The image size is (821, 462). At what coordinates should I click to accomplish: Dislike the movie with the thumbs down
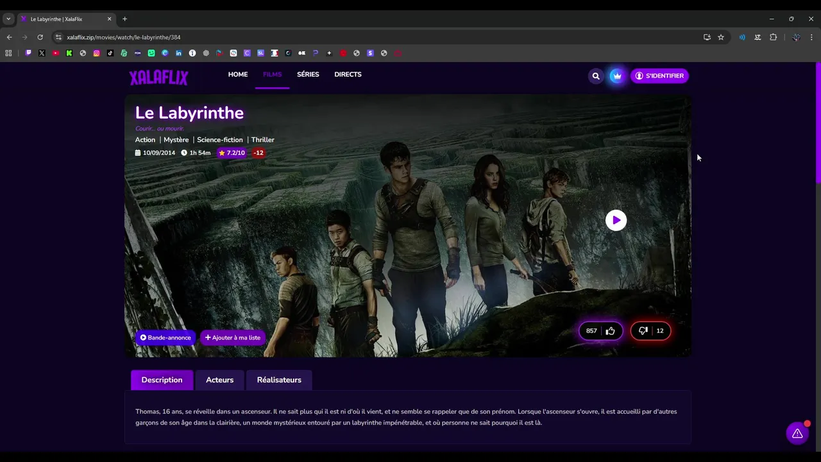point(651,330)
